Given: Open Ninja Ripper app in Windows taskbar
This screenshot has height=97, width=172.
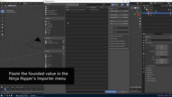Looking at the screenshot, I should [x=22, y=96].
